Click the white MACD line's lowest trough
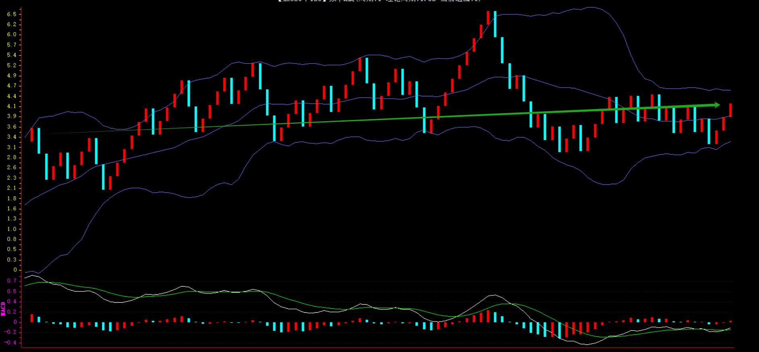Screen dimensions: 759x352 pyautogui.click(x=586, y=344)
